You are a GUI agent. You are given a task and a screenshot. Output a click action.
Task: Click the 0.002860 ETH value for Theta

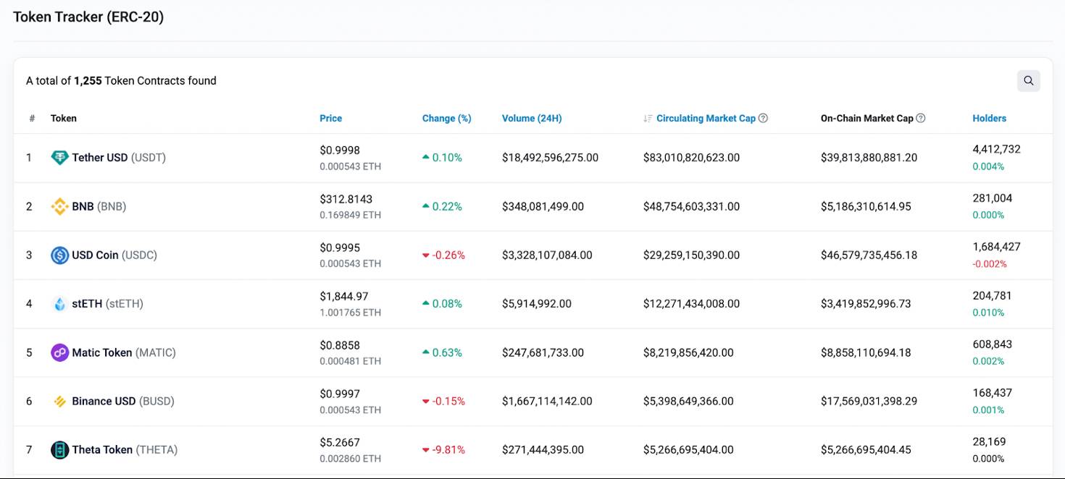click(351, 459)
